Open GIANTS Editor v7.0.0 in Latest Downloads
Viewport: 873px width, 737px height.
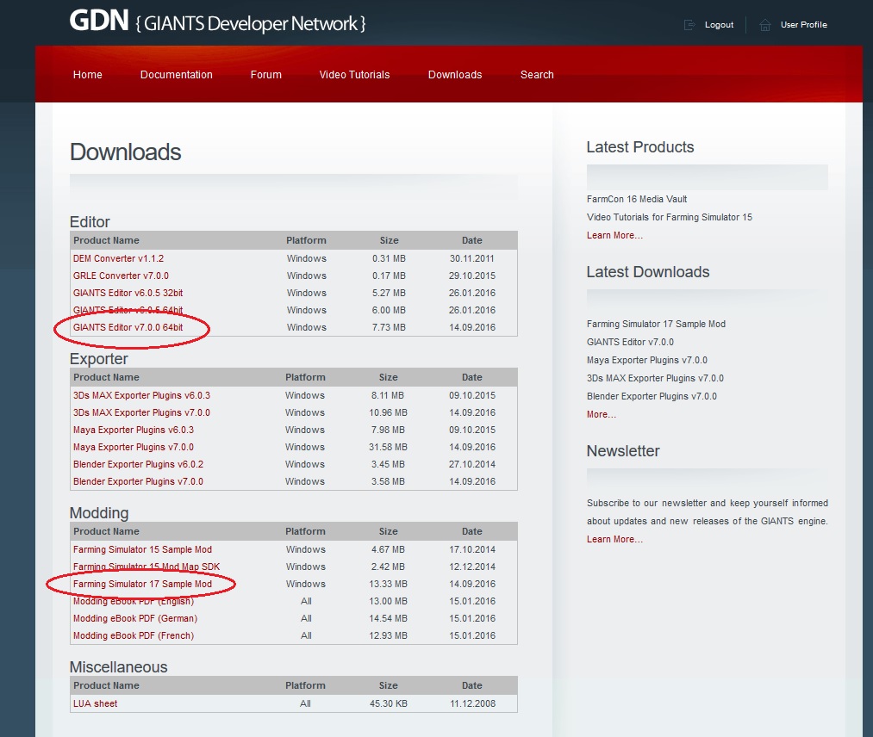630,342
